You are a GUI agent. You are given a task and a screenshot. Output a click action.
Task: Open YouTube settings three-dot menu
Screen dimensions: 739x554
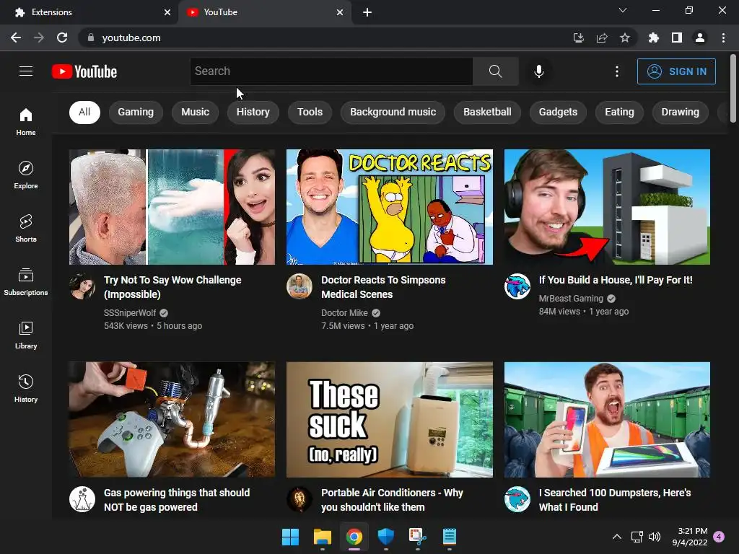(x=616, y=71)
